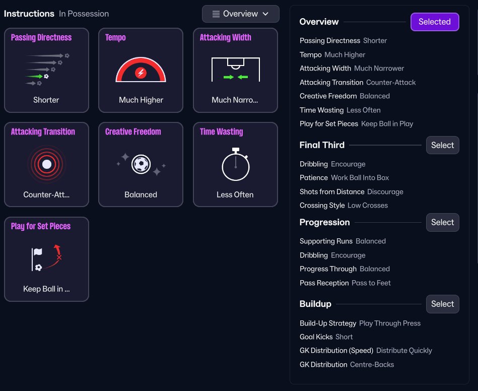Click the Attacking Width goal icon
Image resolution: width=478 pixels, height=391 pixels.
235,70
